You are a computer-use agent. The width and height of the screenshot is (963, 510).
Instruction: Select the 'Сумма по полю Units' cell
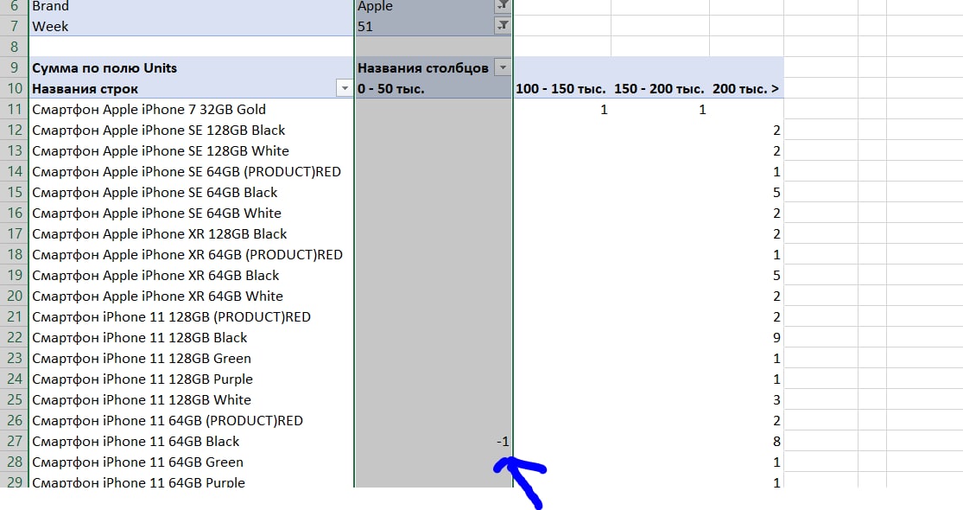click(x=191, y=67)
